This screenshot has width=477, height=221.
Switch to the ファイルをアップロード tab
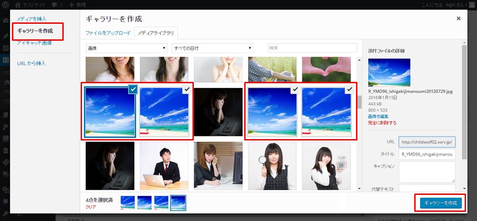pos(108,33)
